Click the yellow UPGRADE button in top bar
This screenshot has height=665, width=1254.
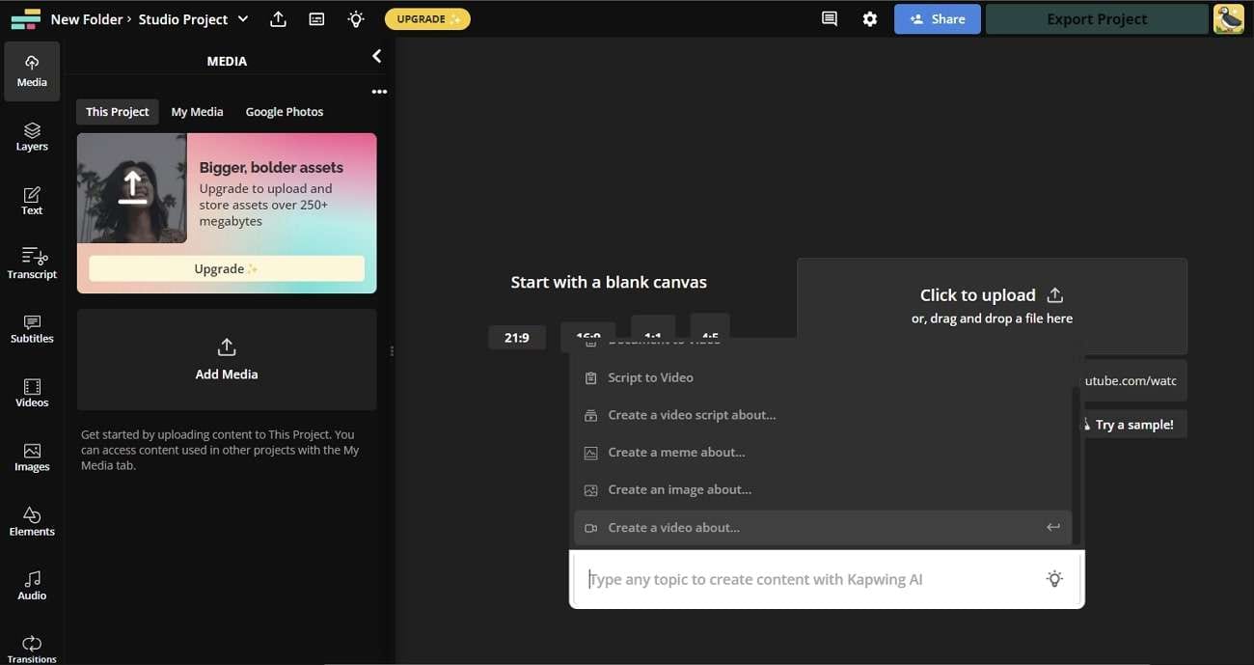427,18
